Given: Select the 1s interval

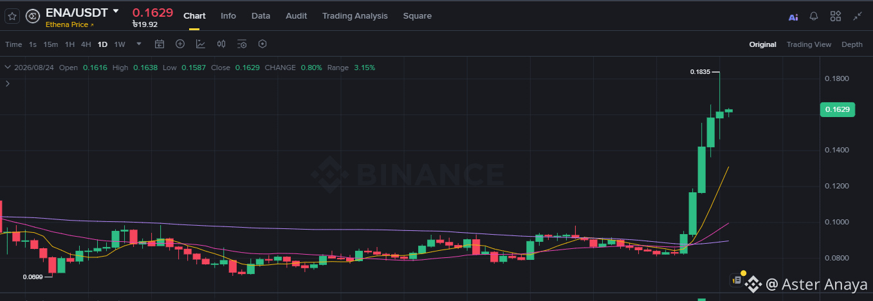Looking at the screenshot, I should (33, 44).
